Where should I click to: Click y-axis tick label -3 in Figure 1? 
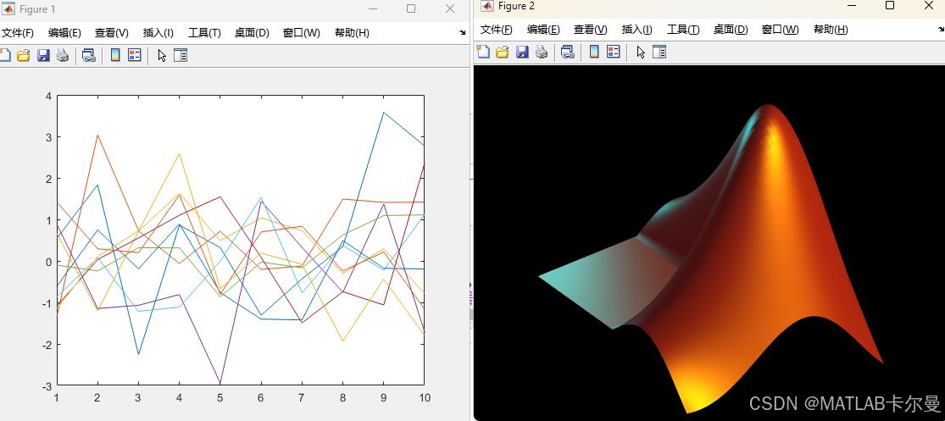pos(46,385)
